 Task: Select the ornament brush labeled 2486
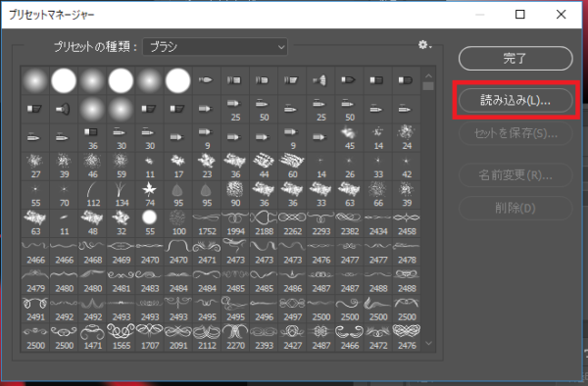pyautogui.click(x=292, y=280)
